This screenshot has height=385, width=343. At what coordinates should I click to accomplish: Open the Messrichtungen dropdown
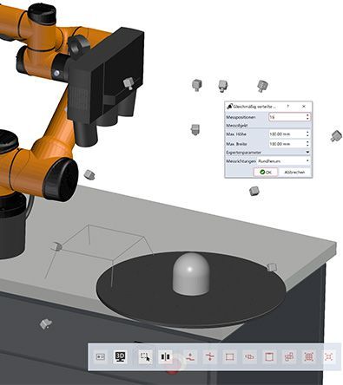(x=284, y=160)
